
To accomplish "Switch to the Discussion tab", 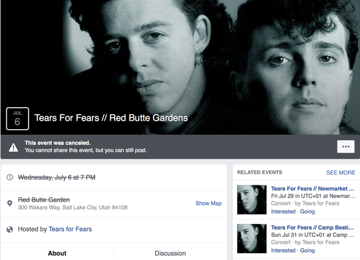I will click(170, 253).
